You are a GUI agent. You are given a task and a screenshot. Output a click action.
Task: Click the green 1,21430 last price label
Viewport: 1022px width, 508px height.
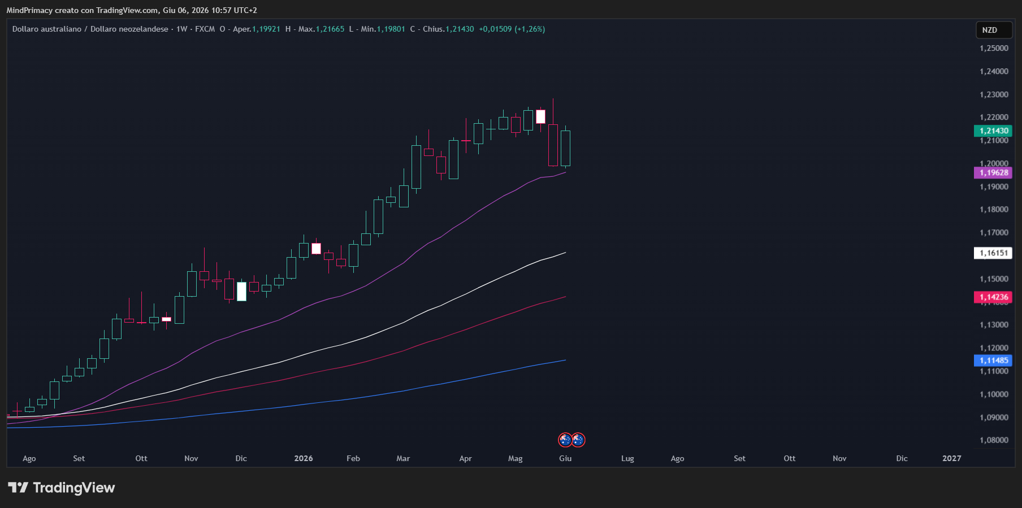pyautogui.click(x=993, y=131)
